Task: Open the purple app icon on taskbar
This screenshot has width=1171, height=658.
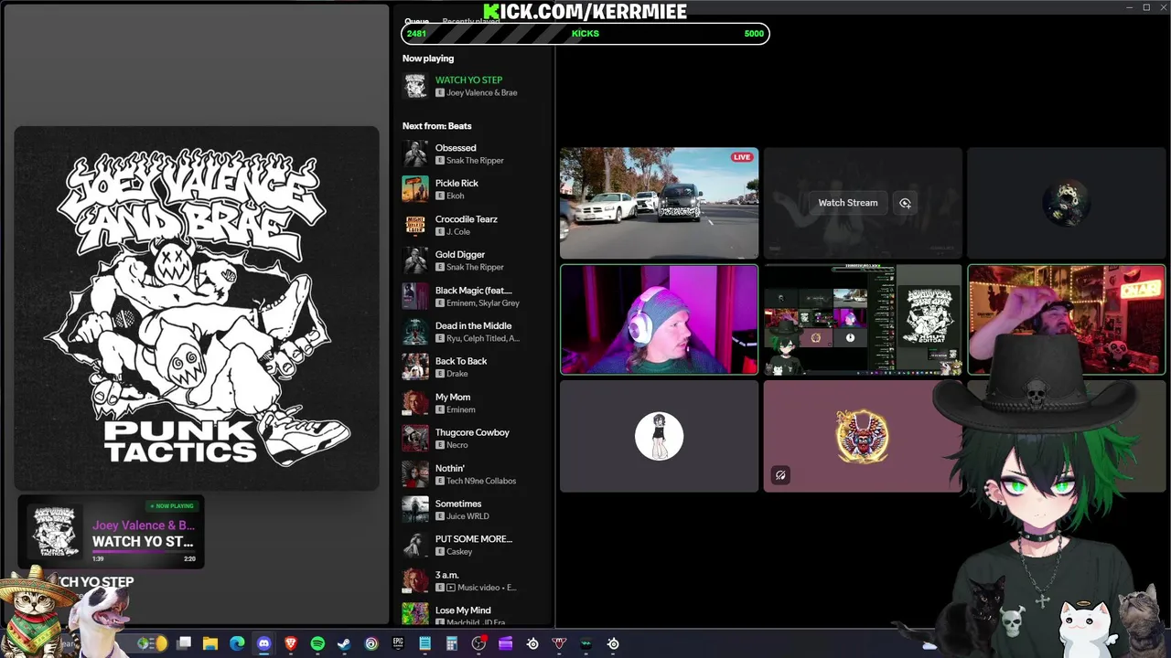Action: [x=505, y=643]
